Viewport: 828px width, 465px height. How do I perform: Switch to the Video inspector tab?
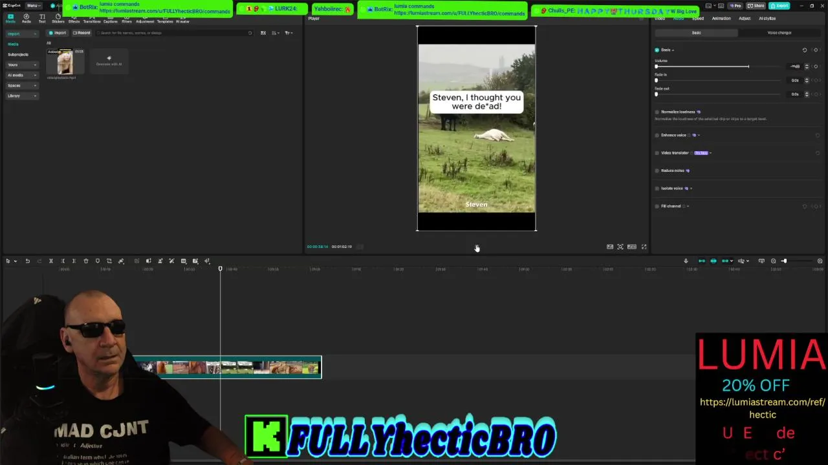click(660, 18)
